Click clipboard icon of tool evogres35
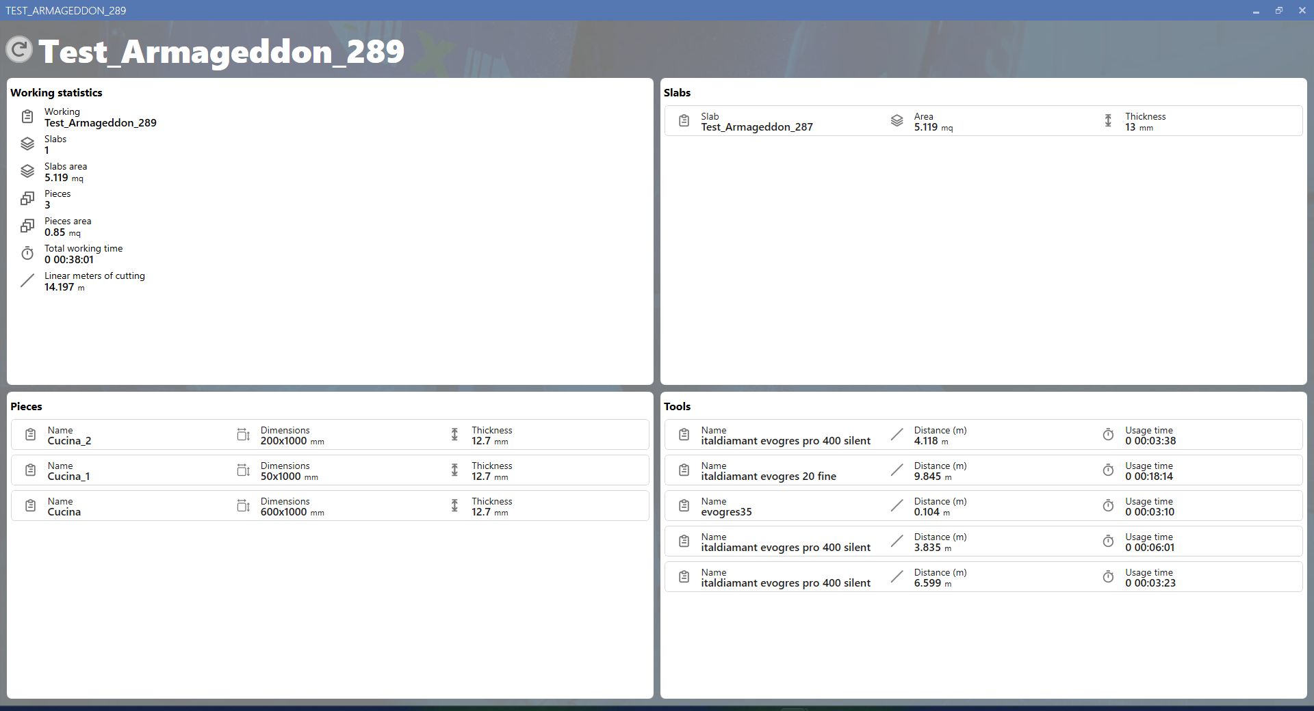Image resolution: width=1314 pixels, height=711 pixels. click(x=683, y=506)
